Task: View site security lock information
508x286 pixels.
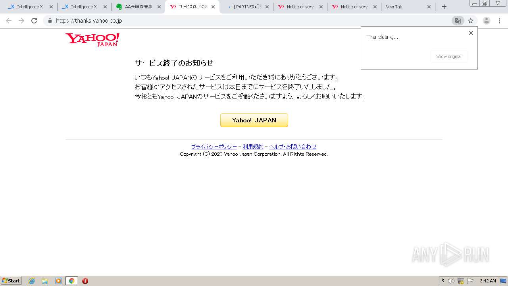Action: 50,21
